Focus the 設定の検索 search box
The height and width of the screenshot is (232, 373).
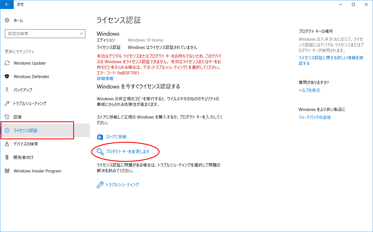tap(45, 33)
